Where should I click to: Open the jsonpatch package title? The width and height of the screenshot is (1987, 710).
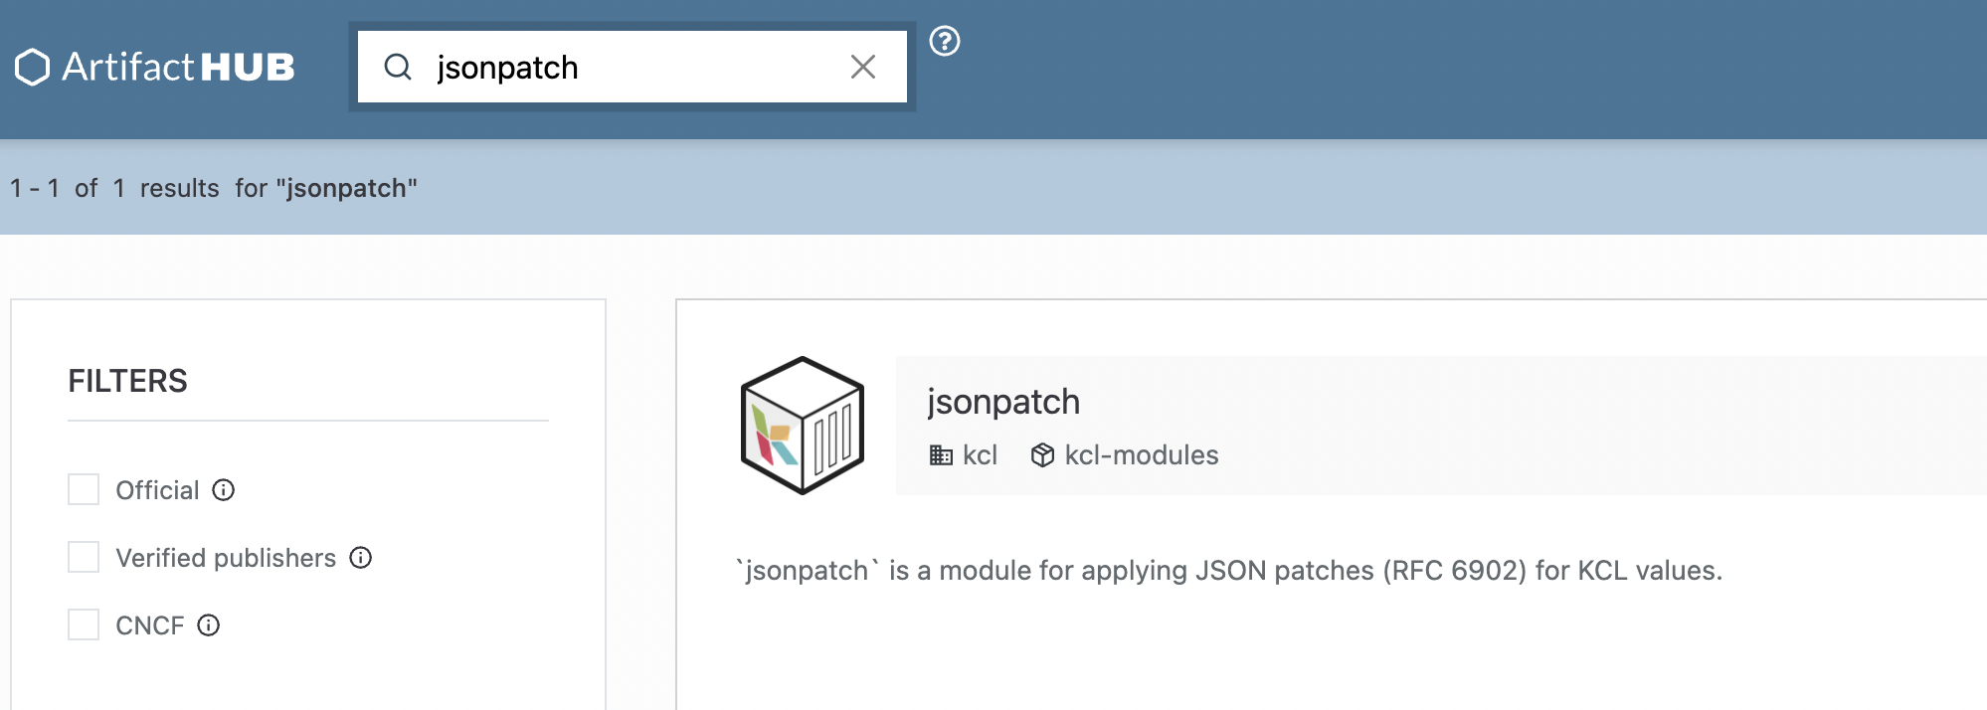(1003, 402)
